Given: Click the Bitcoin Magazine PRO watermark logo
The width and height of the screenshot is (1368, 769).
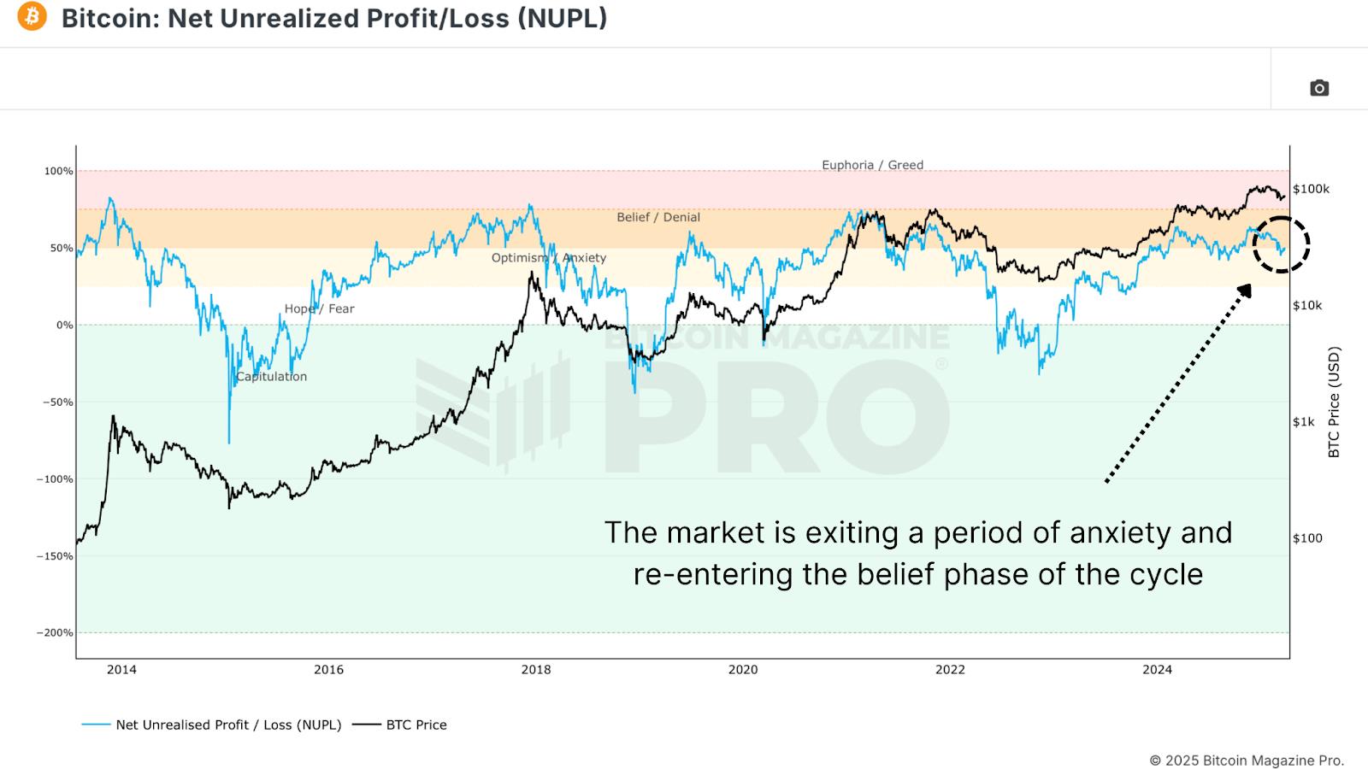Looking at the screenshot, I should (684, 402).
